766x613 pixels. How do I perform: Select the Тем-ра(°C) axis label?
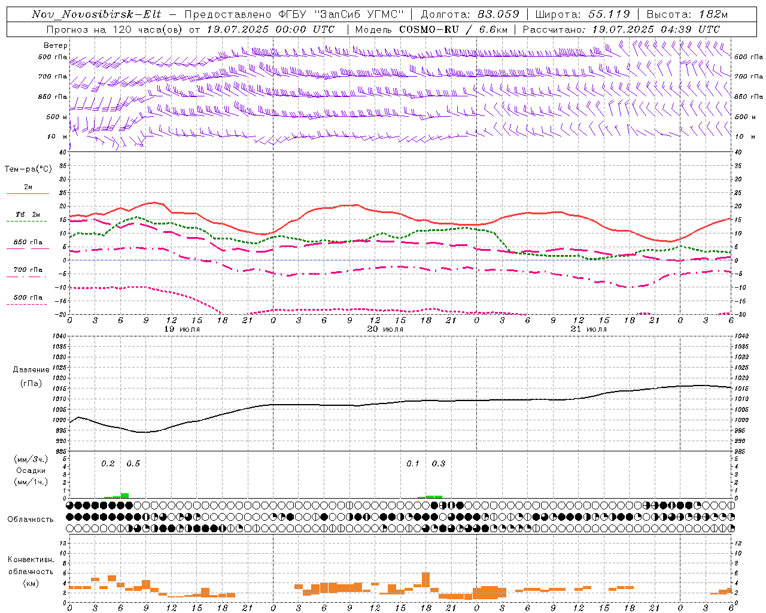(x=28, y=169)
